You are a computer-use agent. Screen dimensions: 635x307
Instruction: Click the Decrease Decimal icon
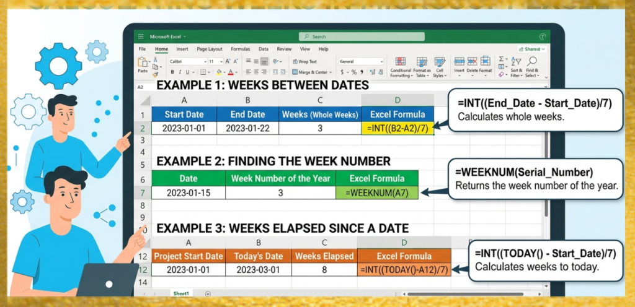(381, 72)
